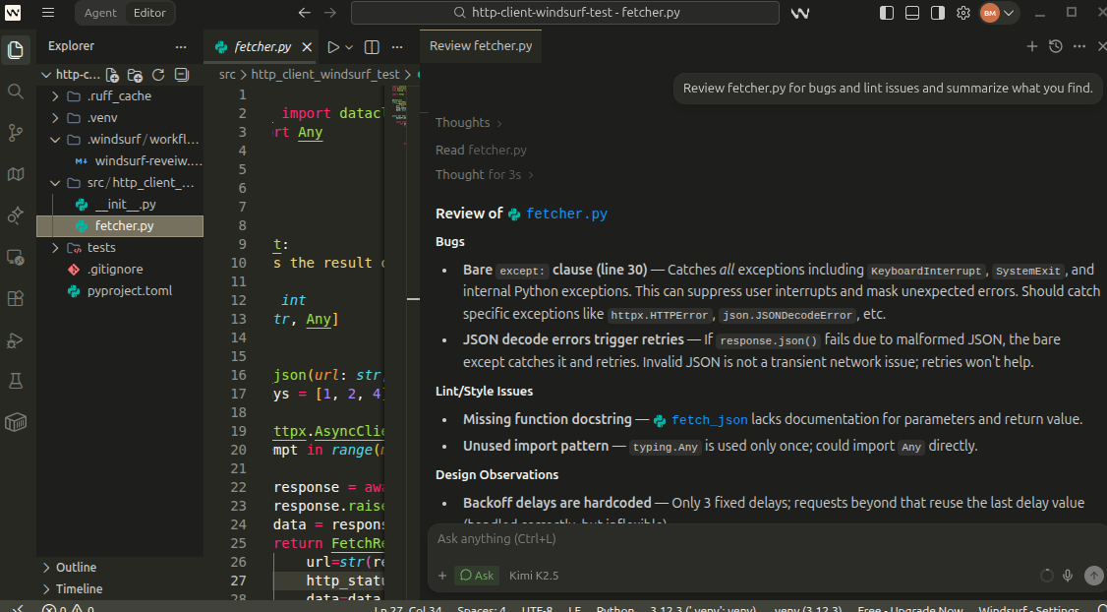Expand the Outline section
The image size is (1107, 612).
coord(120,568)
